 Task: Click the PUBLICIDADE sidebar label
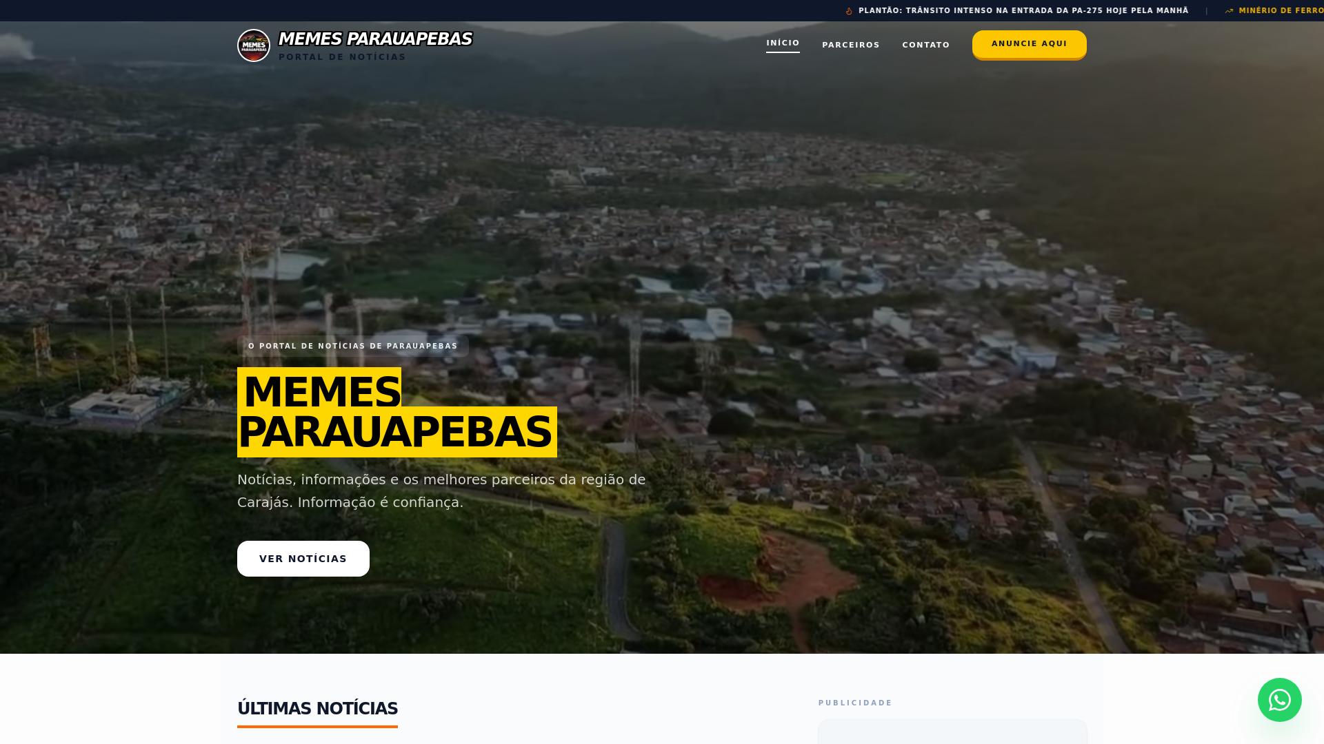tap(855, 703)
